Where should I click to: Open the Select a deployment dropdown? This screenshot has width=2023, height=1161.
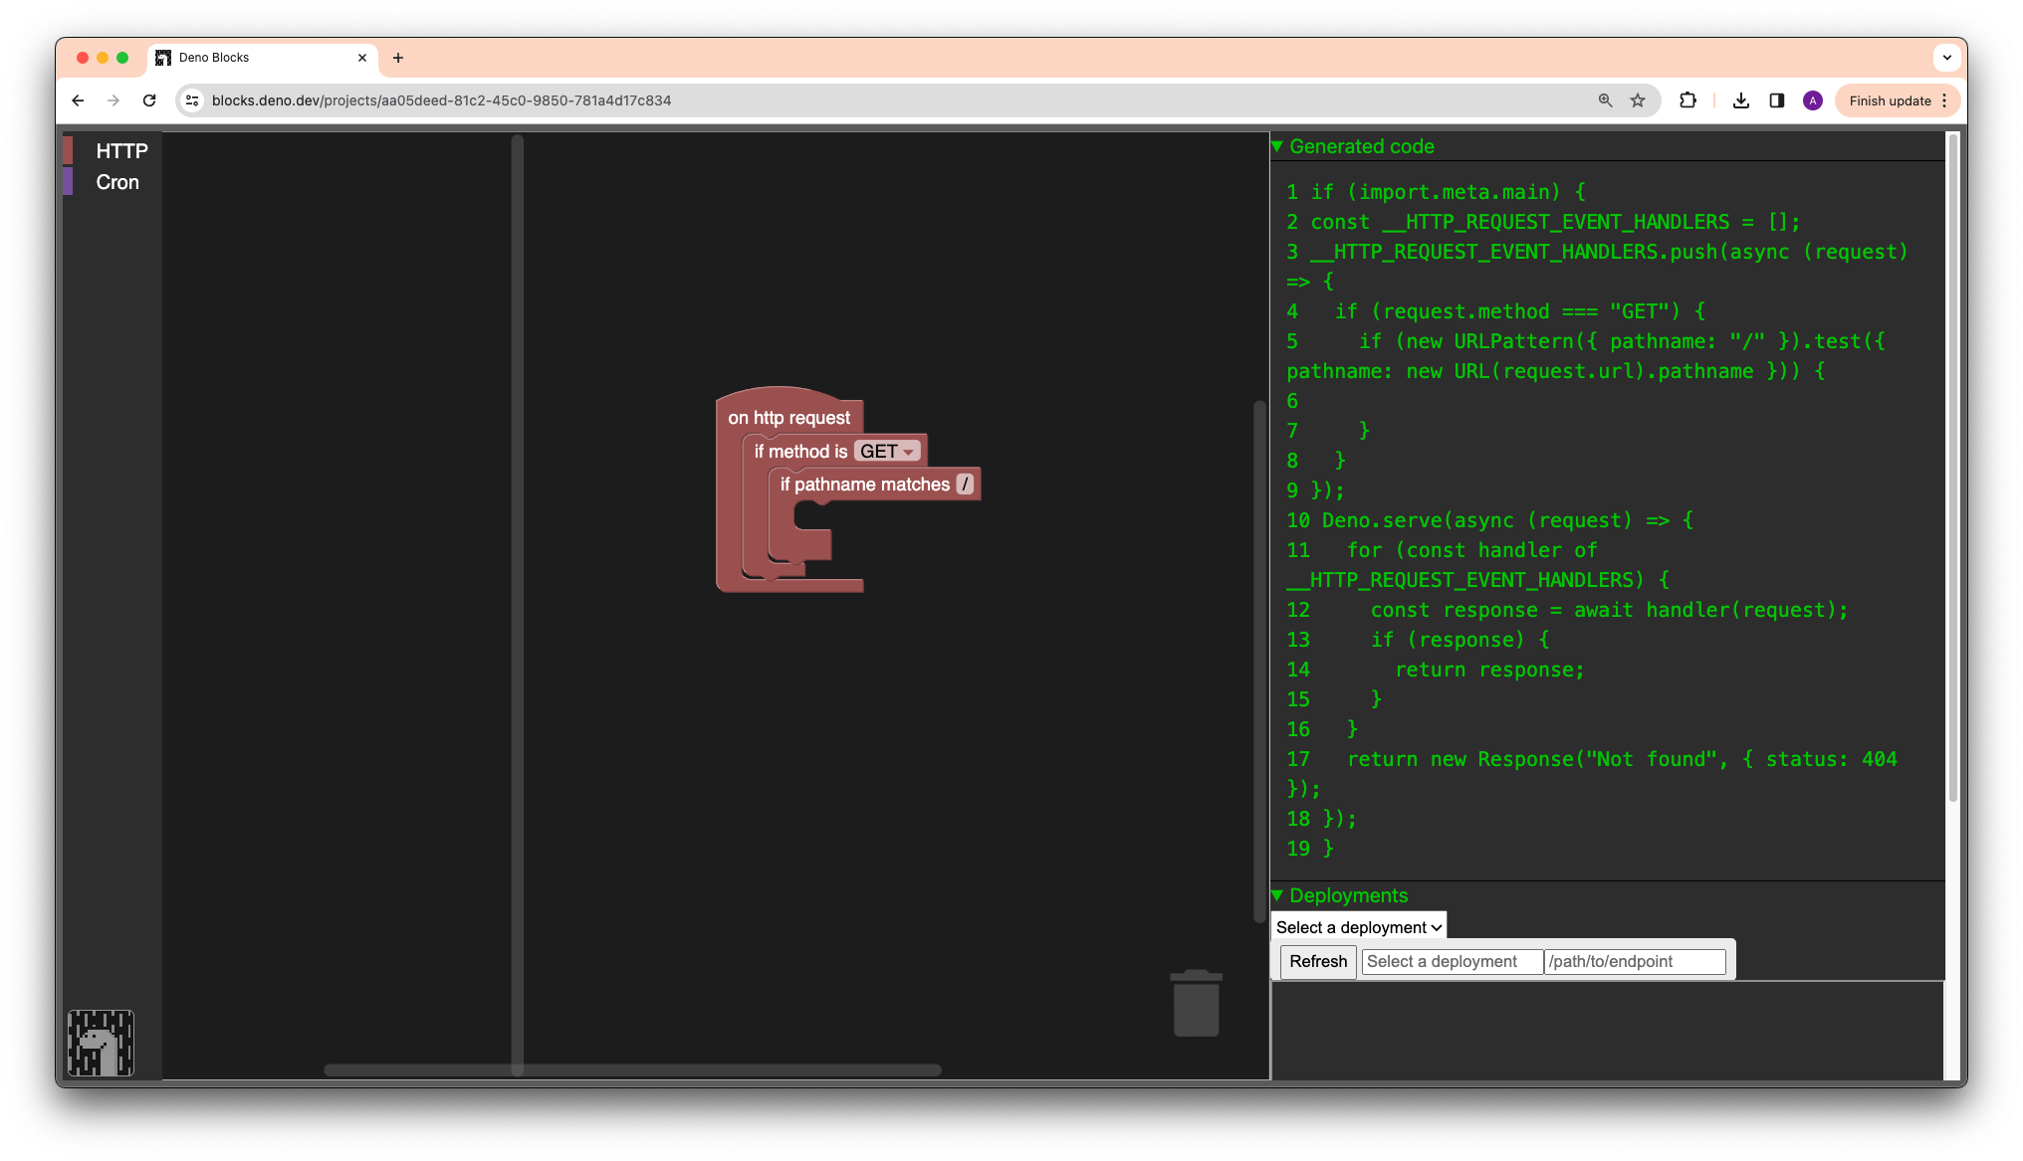click(x=1358, y=926)
